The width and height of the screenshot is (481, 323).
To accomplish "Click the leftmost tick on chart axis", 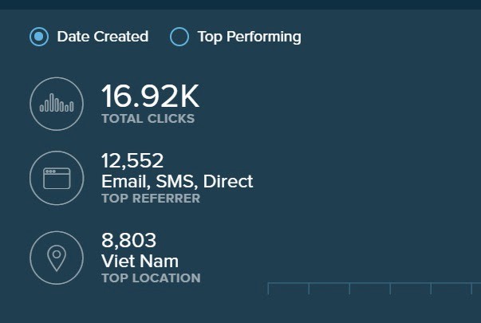I will click(x=268, y=288).
